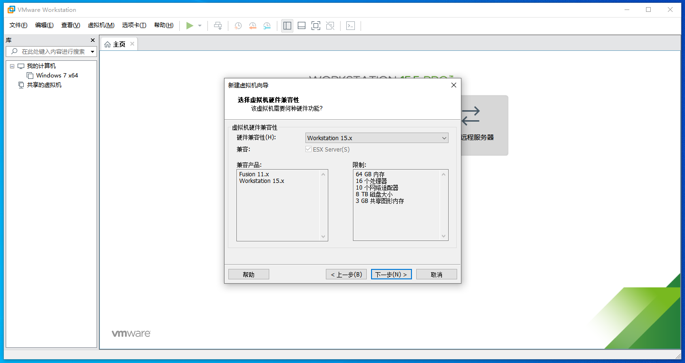Proceed with the 下一步(N) button
This screenshot has height=363, width=685.
click(x=391, y=274)
